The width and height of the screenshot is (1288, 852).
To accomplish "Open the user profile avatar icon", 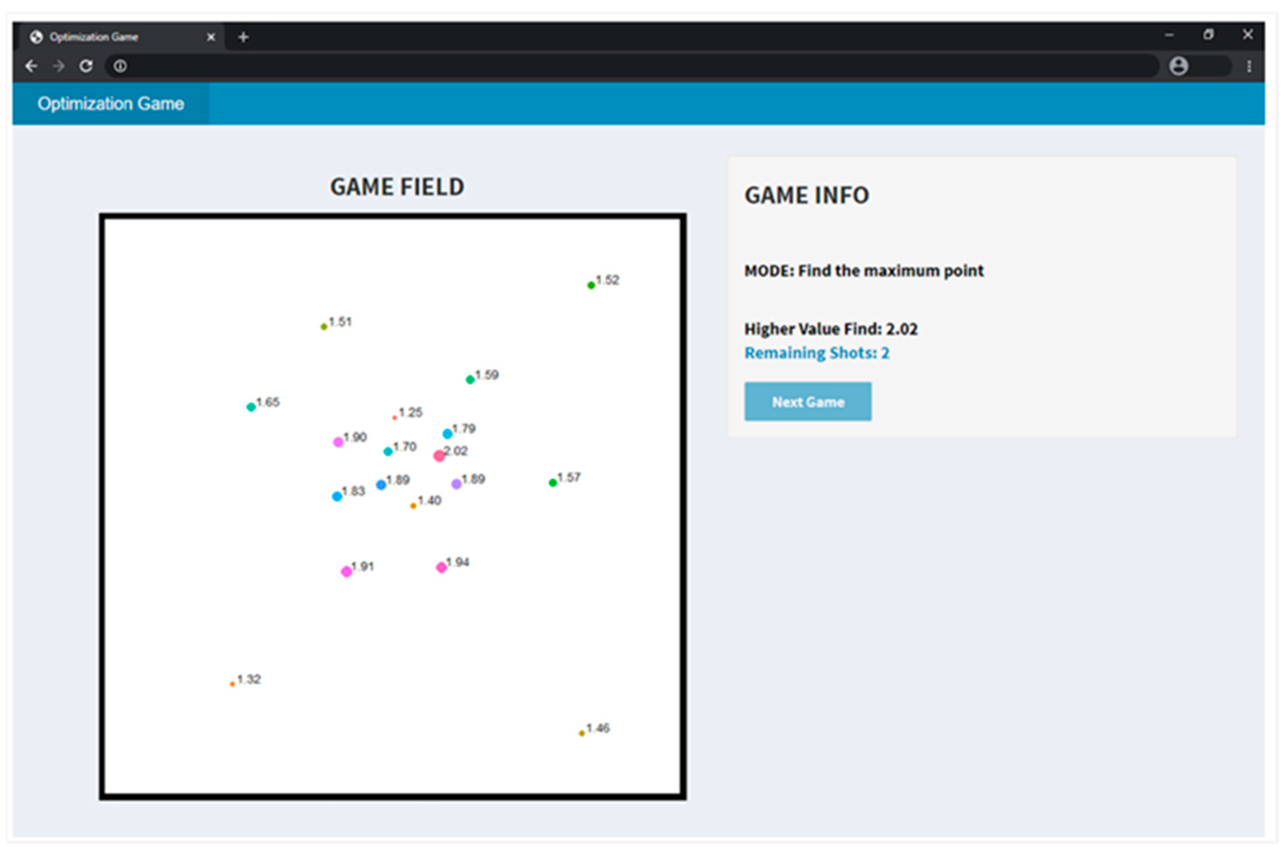I will pos(1178,66).
